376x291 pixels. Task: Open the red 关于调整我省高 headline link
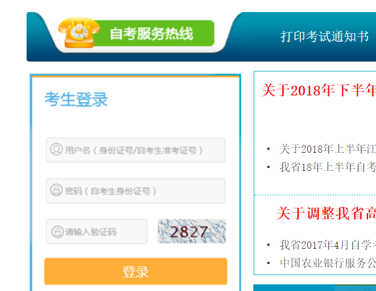tap(326, 213)
